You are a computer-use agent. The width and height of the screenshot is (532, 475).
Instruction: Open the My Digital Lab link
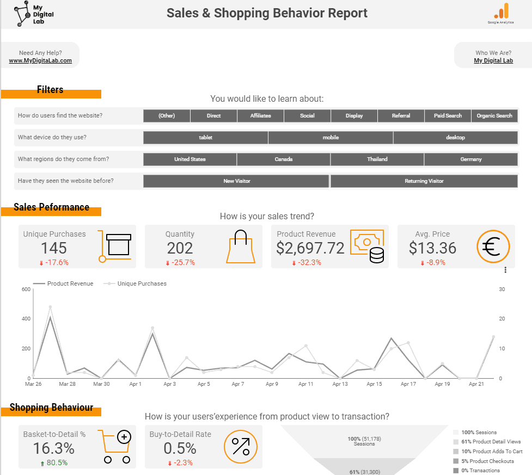pos(493,61)
